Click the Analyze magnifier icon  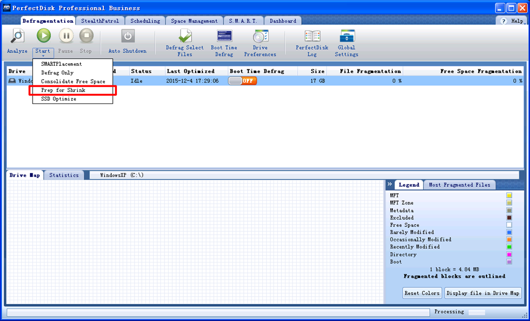(x=17, y=36)
